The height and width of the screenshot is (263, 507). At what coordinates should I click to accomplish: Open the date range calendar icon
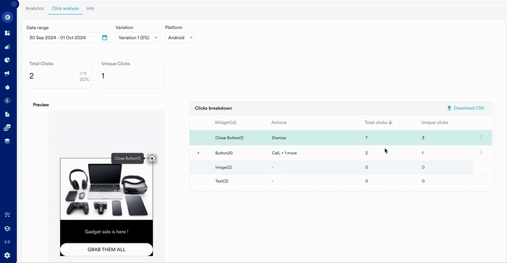pyautogui.click(x=105, y=38)
